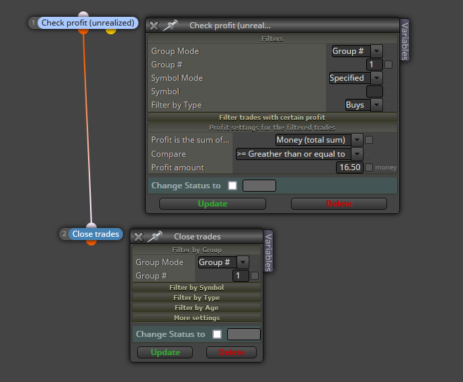
Task: Toggle checkbox next to Compare dropdown
Action: click(369, 154)
